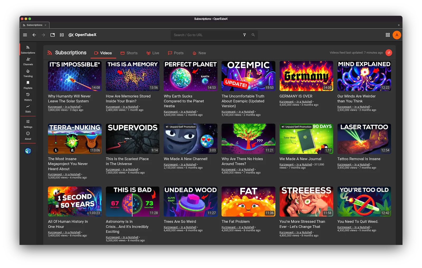Open the SUPERVOIDS thumbnail
Viewport: 422px width, 268px height.
pyautogui.click(x=133, y=139)
